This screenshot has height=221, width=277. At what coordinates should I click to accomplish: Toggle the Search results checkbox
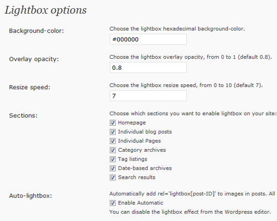click(112, 177)
